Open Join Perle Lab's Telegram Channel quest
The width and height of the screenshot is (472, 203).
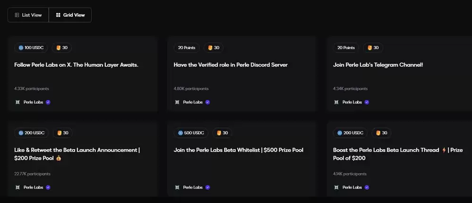[x=378, y=65]
